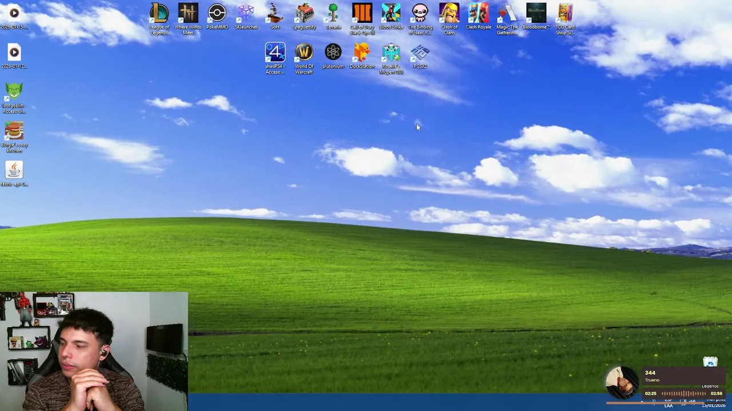Click the Trueno album art circle
Viewport: 732px width, 411px height.
click(x=622, y=383)
